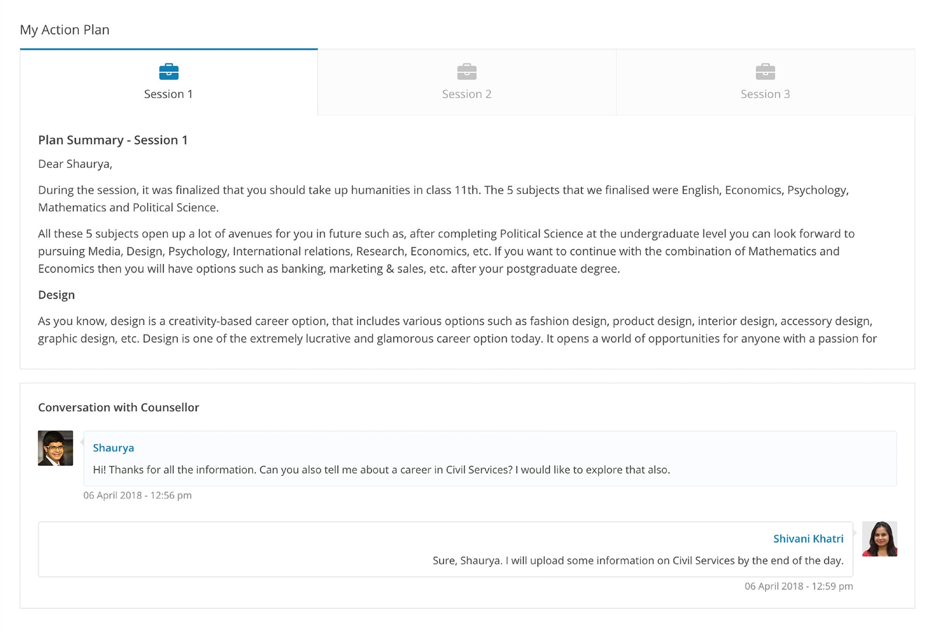Image resolution: width=935 pixels, height=638 pixels.
Task: Click the Conversation with Counsellor heading
Action: pos(118,407)
